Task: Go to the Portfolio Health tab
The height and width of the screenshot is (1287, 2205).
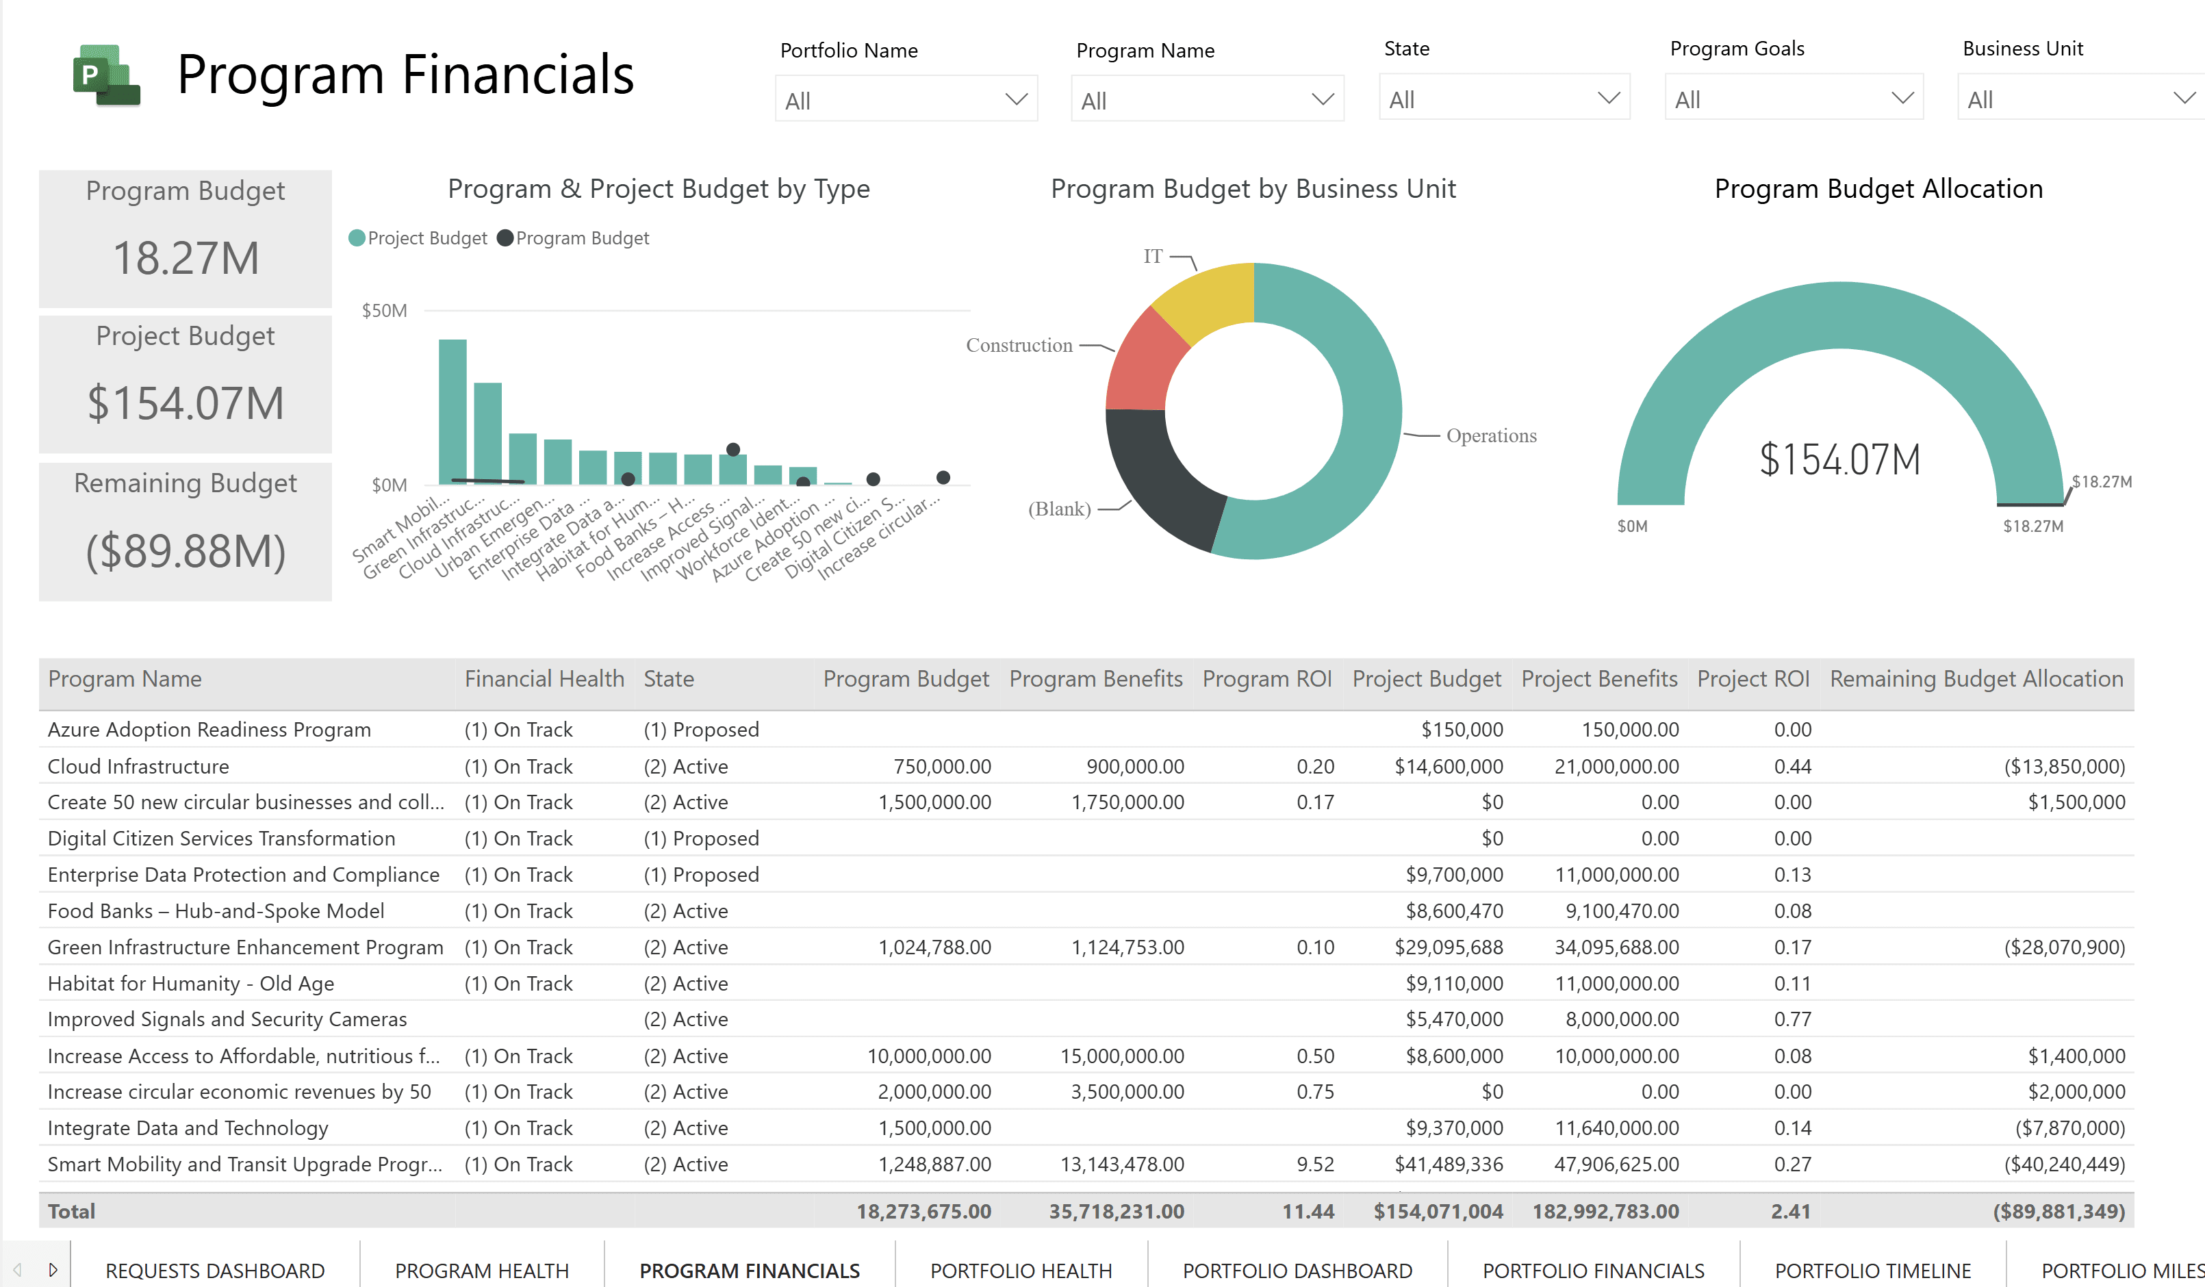Action: point(1021,1271)
